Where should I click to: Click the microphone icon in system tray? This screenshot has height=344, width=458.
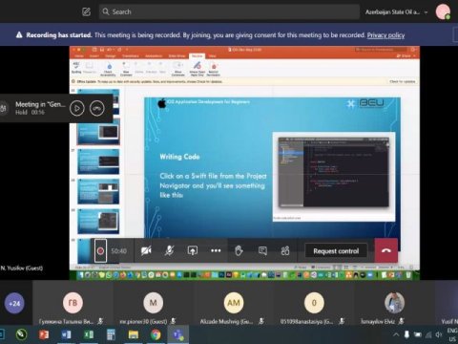click(406, 334)
